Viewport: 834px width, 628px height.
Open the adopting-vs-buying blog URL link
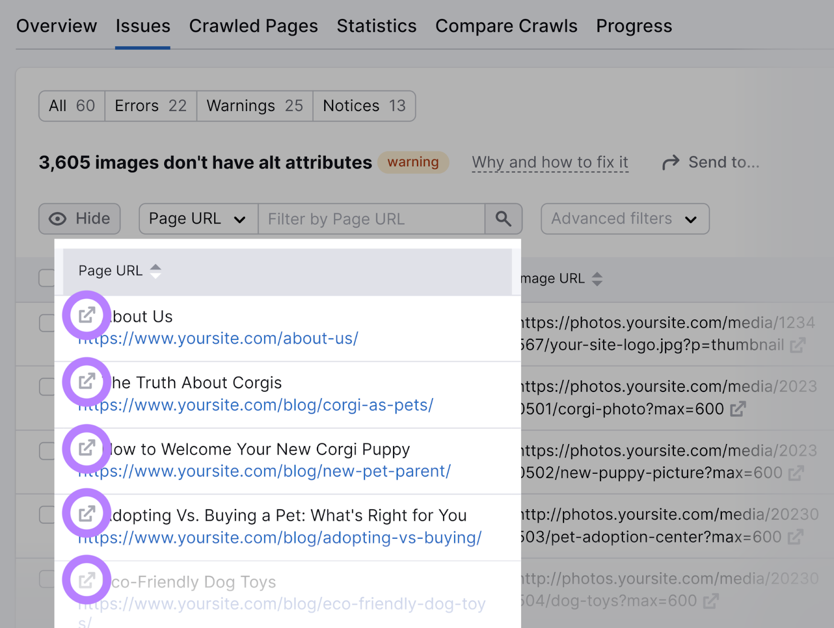click(x=280, y=538)
